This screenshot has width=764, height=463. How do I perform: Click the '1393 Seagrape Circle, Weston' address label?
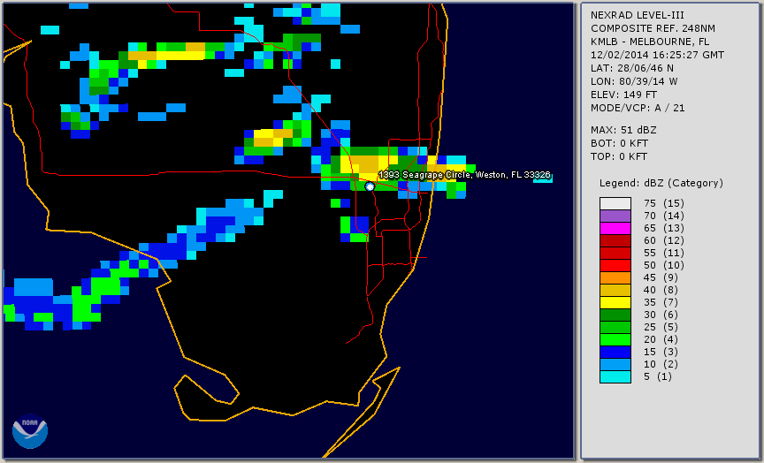pos(464,175)
